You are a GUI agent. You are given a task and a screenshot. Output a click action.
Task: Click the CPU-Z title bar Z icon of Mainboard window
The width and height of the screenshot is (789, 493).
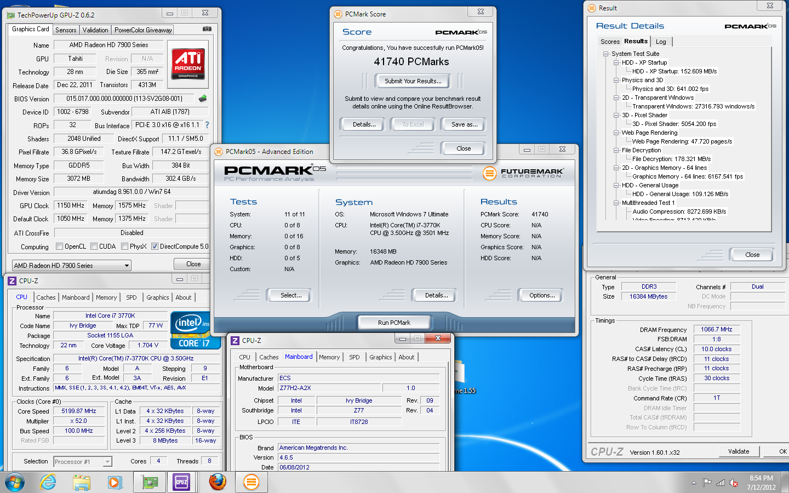[235, 340]
